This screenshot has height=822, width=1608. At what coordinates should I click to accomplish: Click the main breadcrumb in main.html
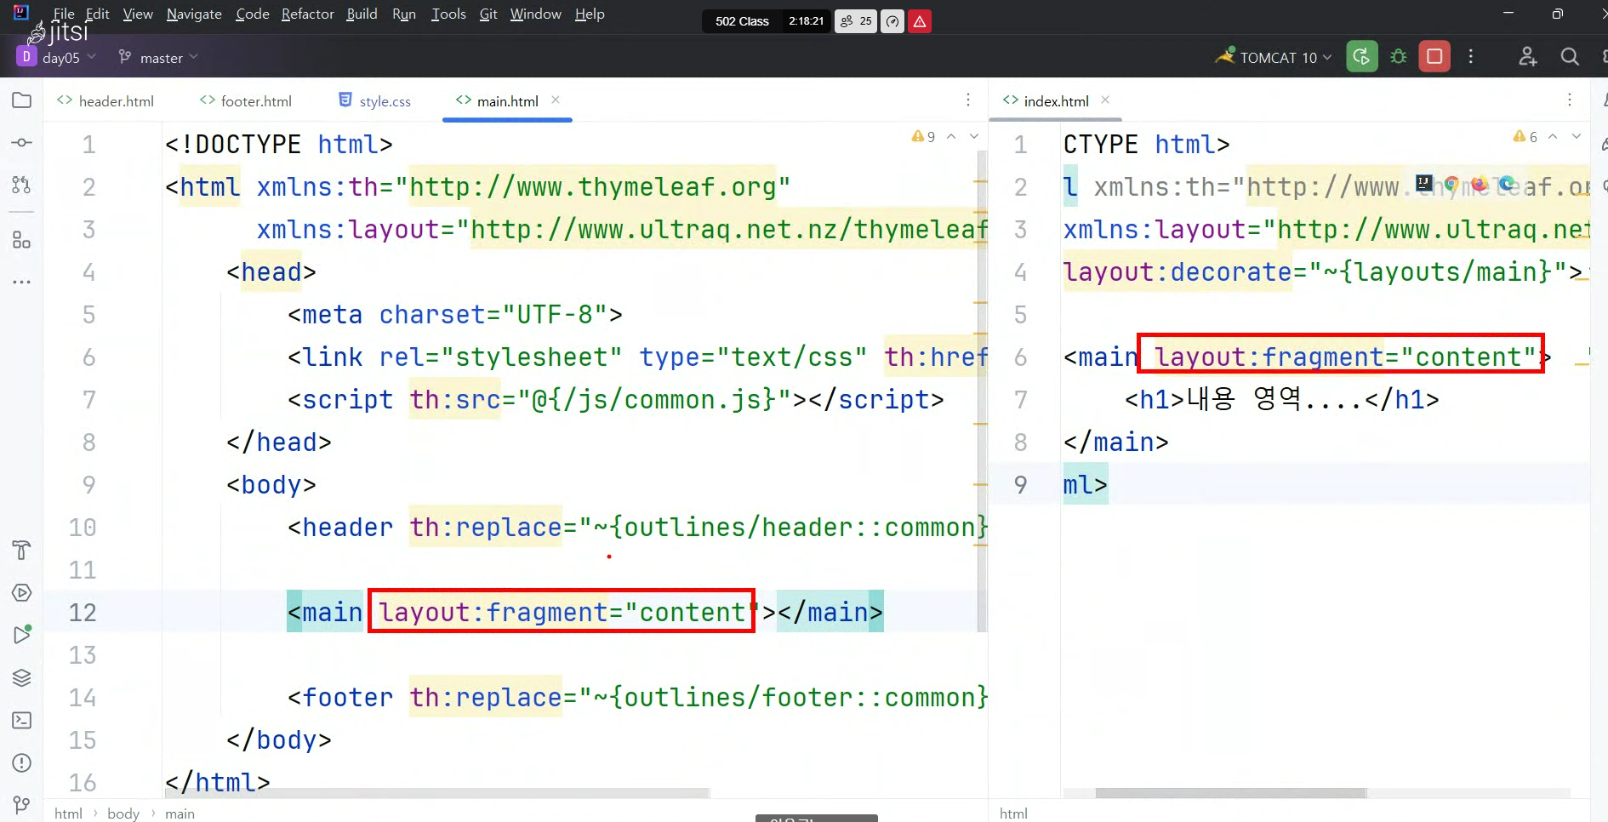[x=180, y=813]
